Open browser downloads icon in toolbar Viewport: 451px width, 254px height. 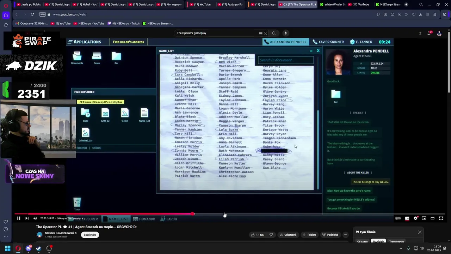(421, 14)
